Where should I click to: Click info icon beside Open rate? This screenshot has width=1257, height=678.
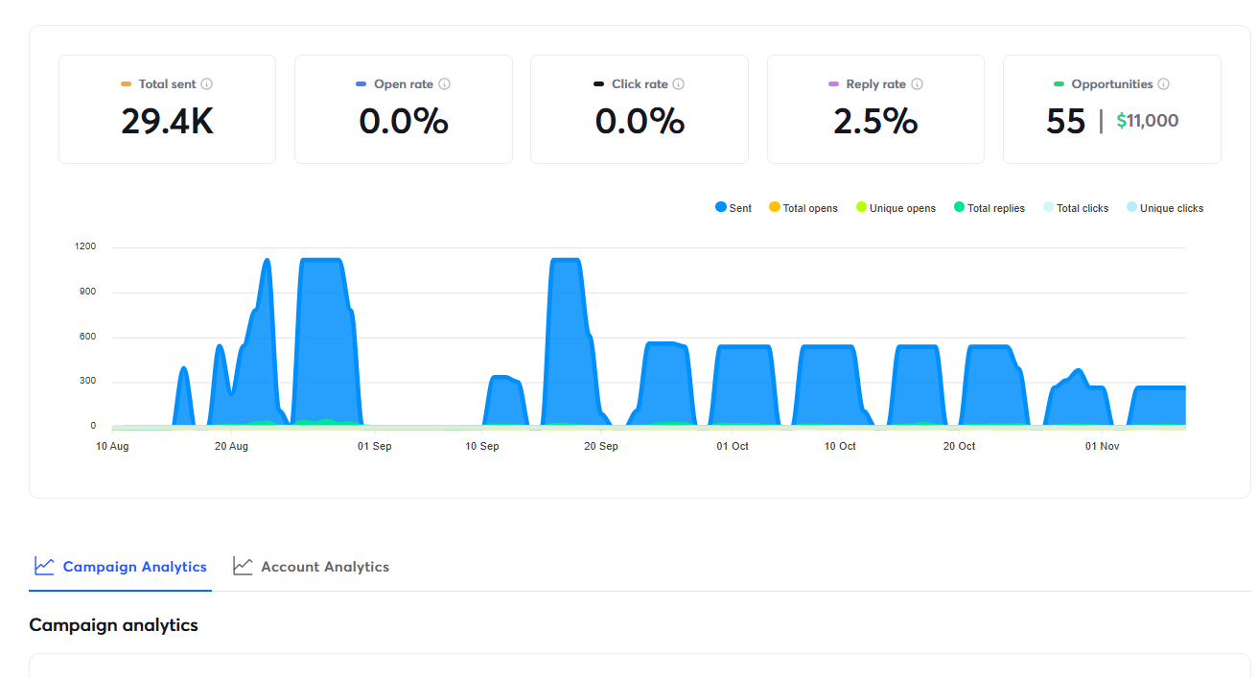pyautogui.click(x=444, y=84)
